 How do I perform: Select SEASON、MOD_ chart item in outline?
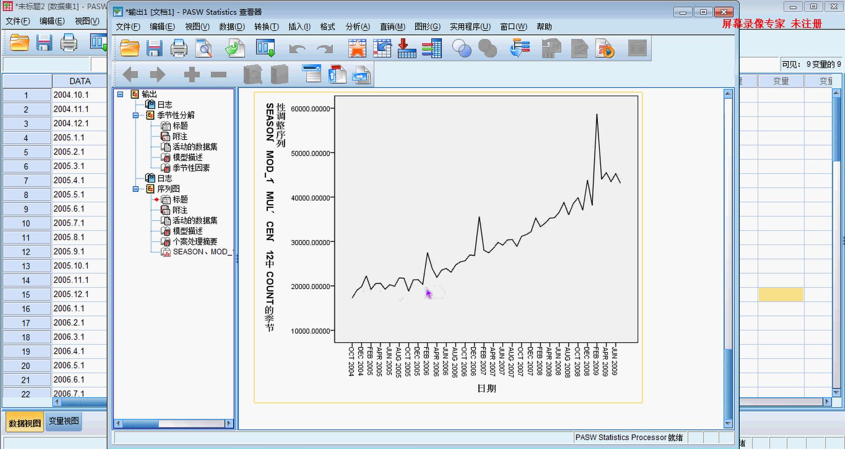tap(203, 252)
